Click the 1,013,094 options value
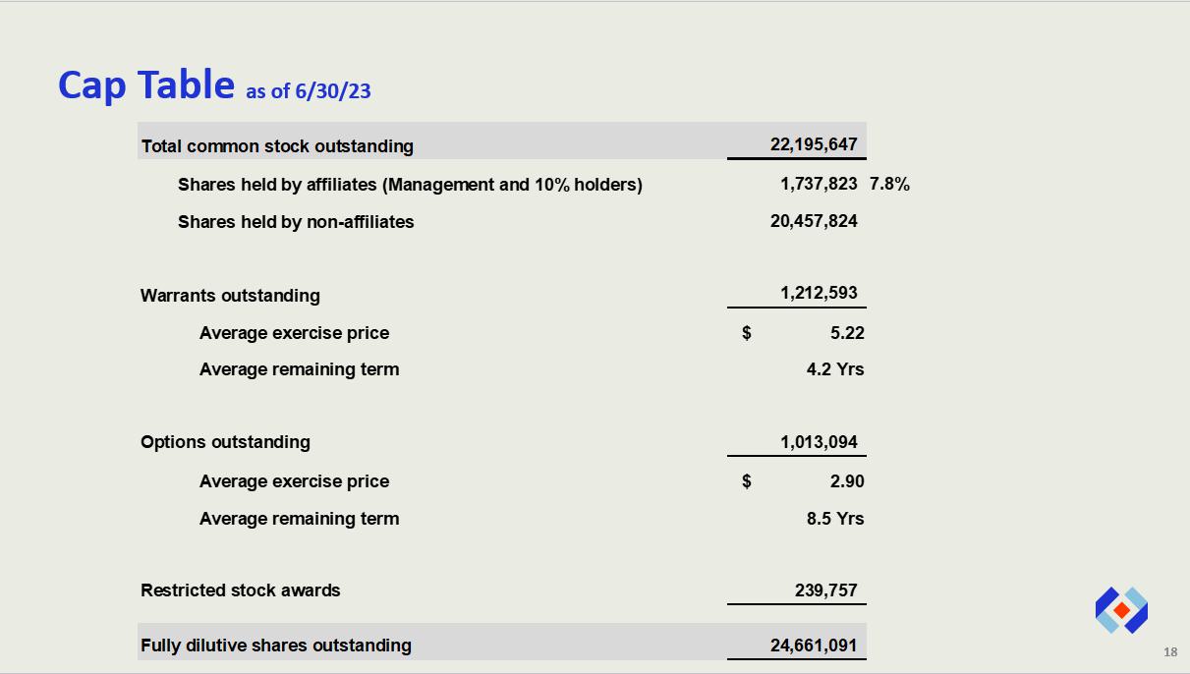Viewport: 1190px width, 674px height. [819, 442]
